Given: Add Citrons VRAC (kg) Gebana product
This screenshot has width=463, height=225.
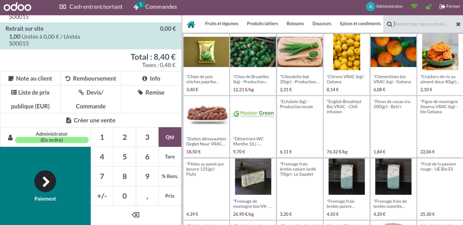Looking at the screenshot, I should [347, 64].
